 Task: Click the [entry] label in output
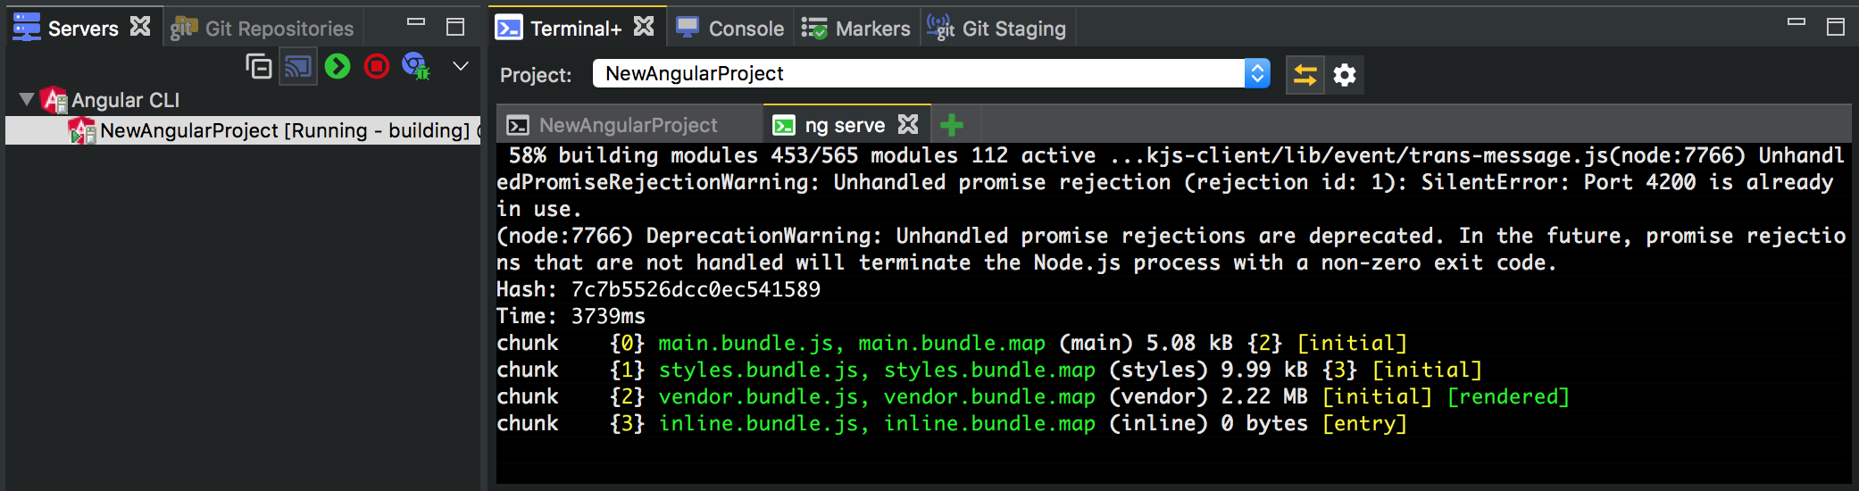[1364, 423]
